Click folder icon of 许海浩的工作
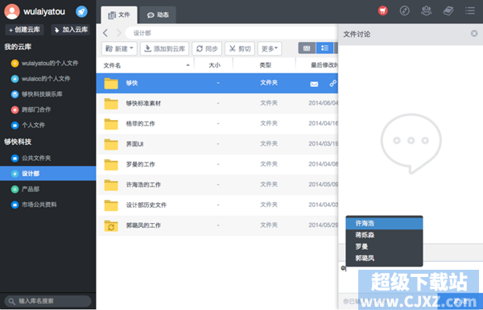Image resolution: width=483 pixels, height=310 pixels. 111,185
